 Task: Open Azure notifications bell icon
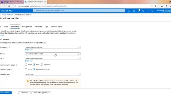139,11
